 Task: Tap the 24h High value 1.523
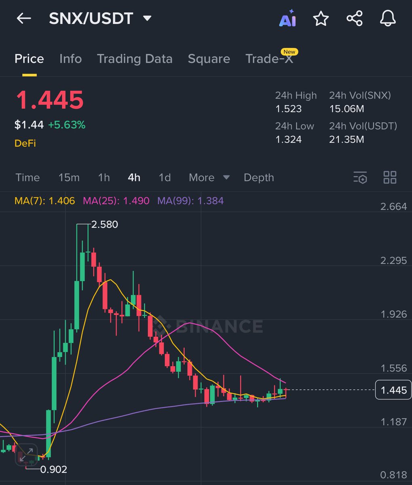(x=288, y=109)
